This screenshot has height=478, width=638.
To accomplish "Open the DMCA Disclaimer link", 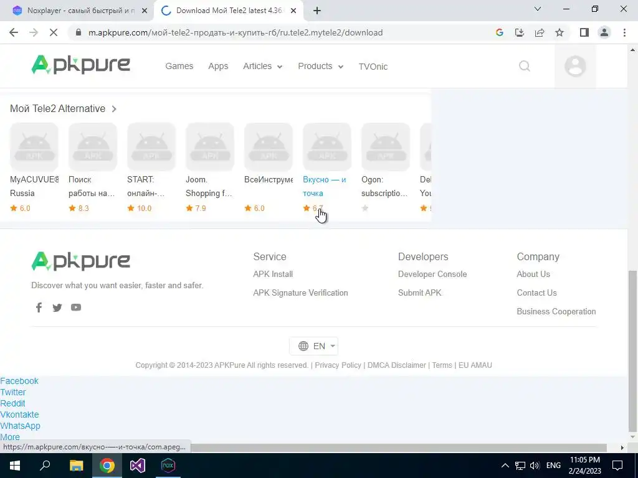I will [397, 365].
